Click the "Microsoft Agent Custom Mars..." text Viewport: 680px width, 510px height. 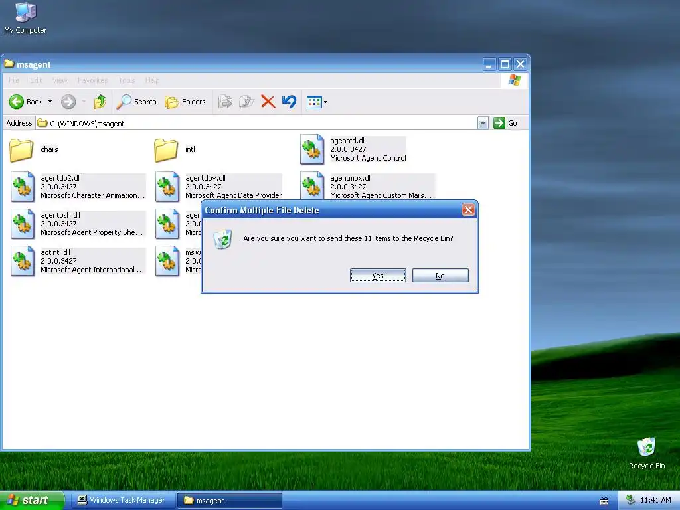(x=381, y=196)
